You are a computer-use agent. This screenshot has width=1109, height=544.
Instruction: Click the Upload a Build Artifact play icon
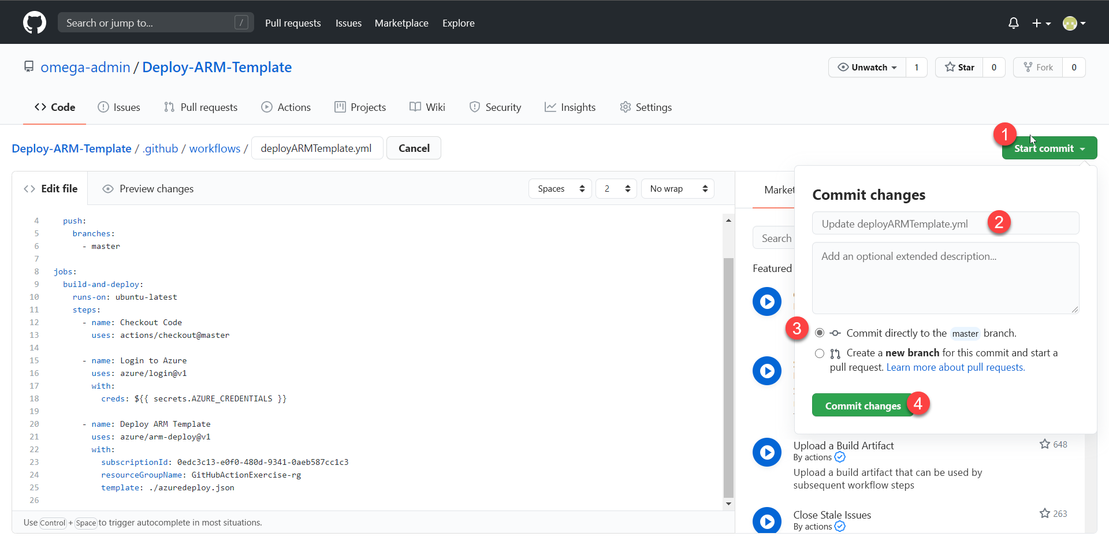[x=767, y=452]
